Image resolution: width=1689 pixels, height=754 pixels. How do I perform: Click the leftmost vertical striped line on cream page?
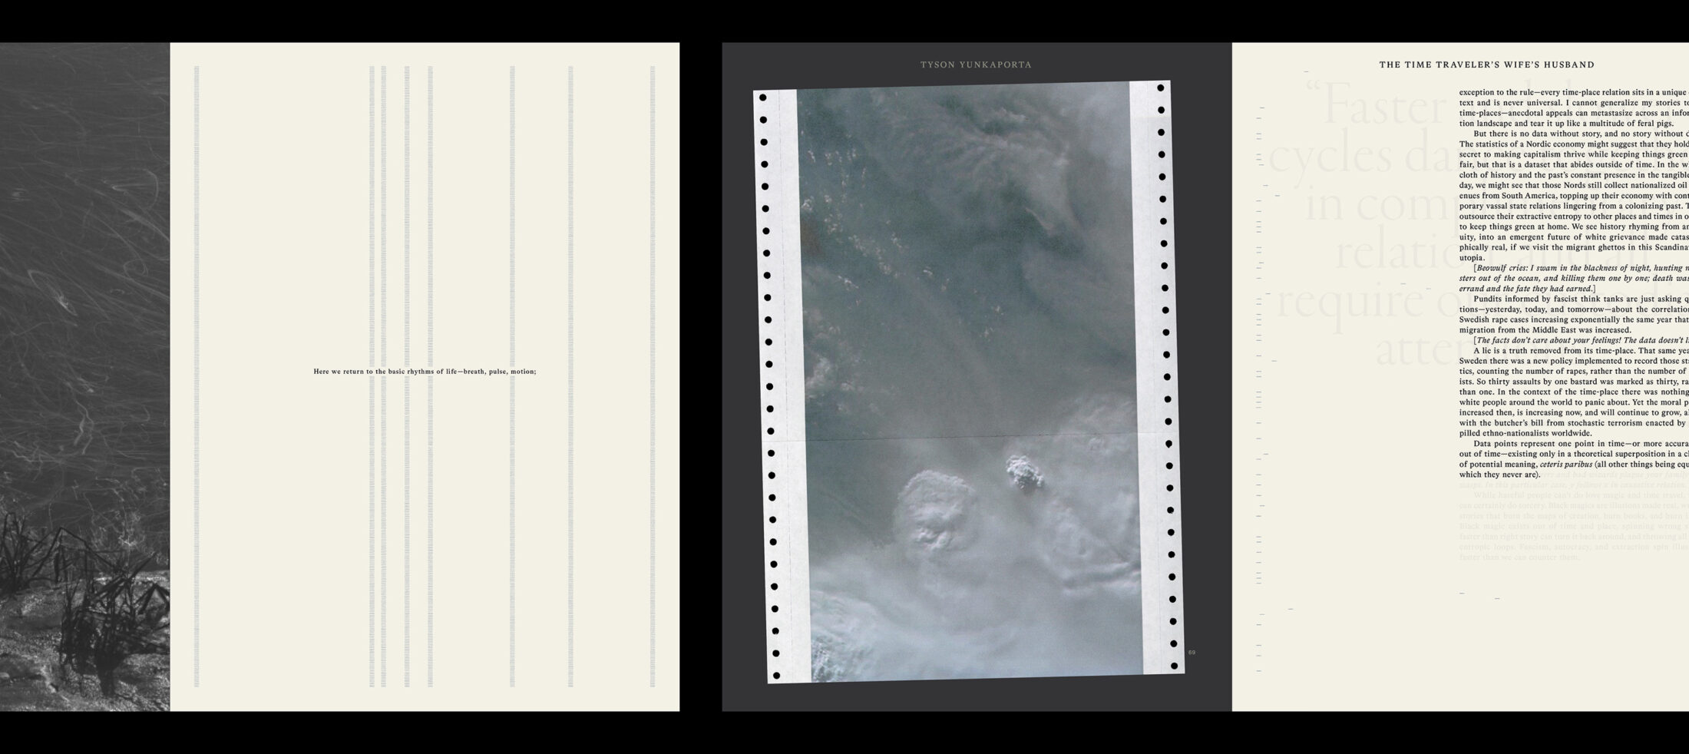(x=197, y=376)
